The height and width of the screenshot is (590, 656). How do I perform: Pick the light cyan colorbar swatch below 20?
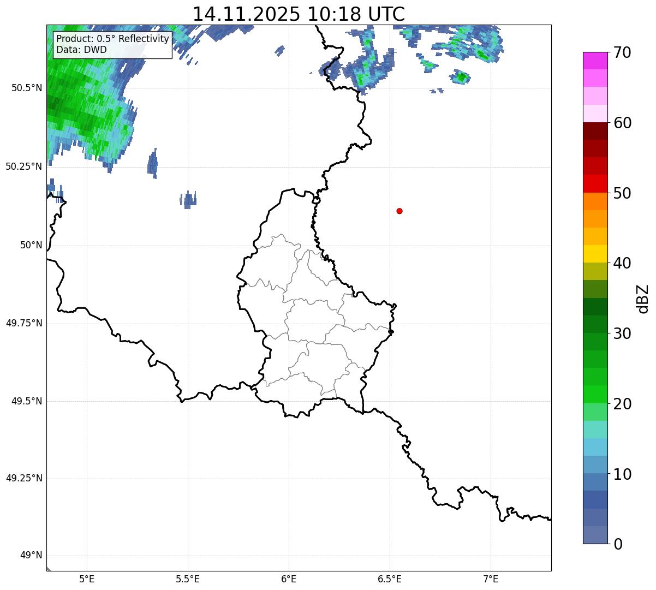[x=595, y=430]
